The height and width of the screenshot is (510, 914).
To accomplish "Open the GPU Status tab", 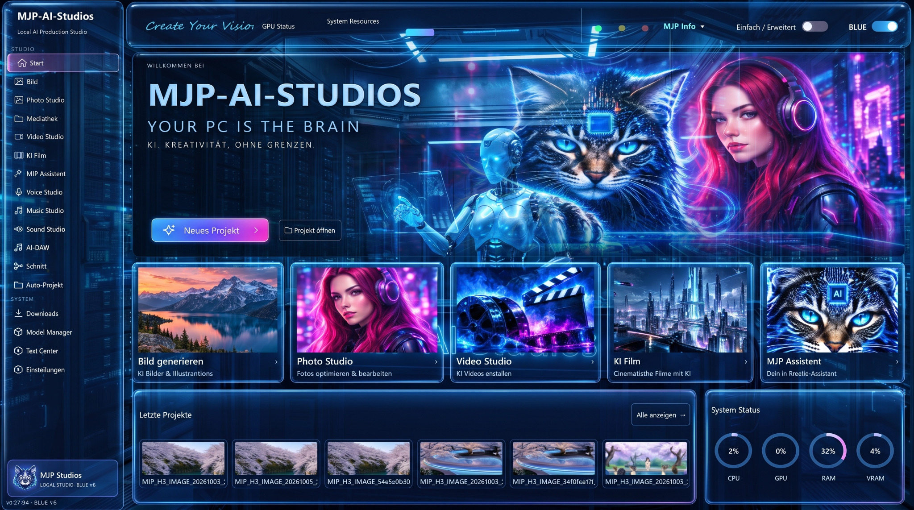I will [x=278, y=26].
